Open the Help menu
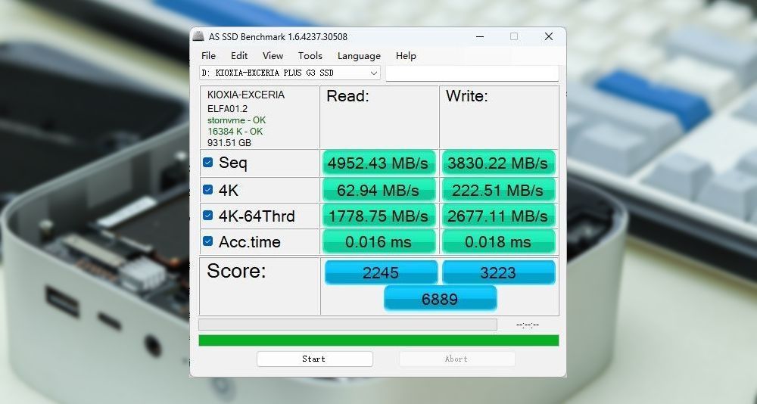The height and width of the screenshot is (404, 757). [x=406, y=56]
